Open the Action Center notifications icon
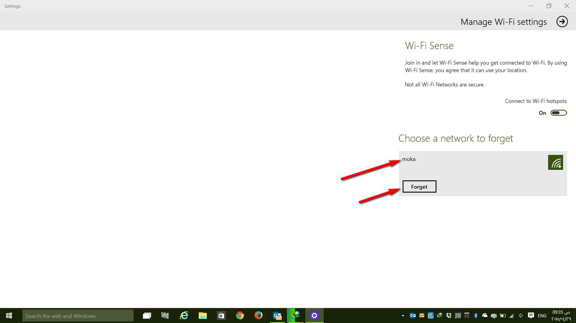The height and width of the screenshot is (323, 576). pyautogui.click(x=531, y=316)
